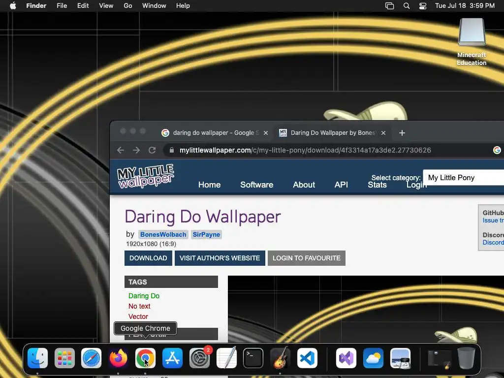Open the Apple menu
504x378 pixels.
tap(13, 6)
